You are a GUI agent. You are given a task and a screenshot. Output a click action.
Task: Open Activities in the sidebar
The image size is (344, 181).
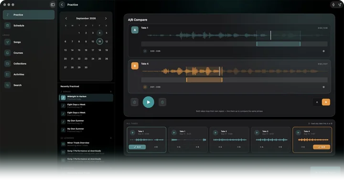pos(29,74)
